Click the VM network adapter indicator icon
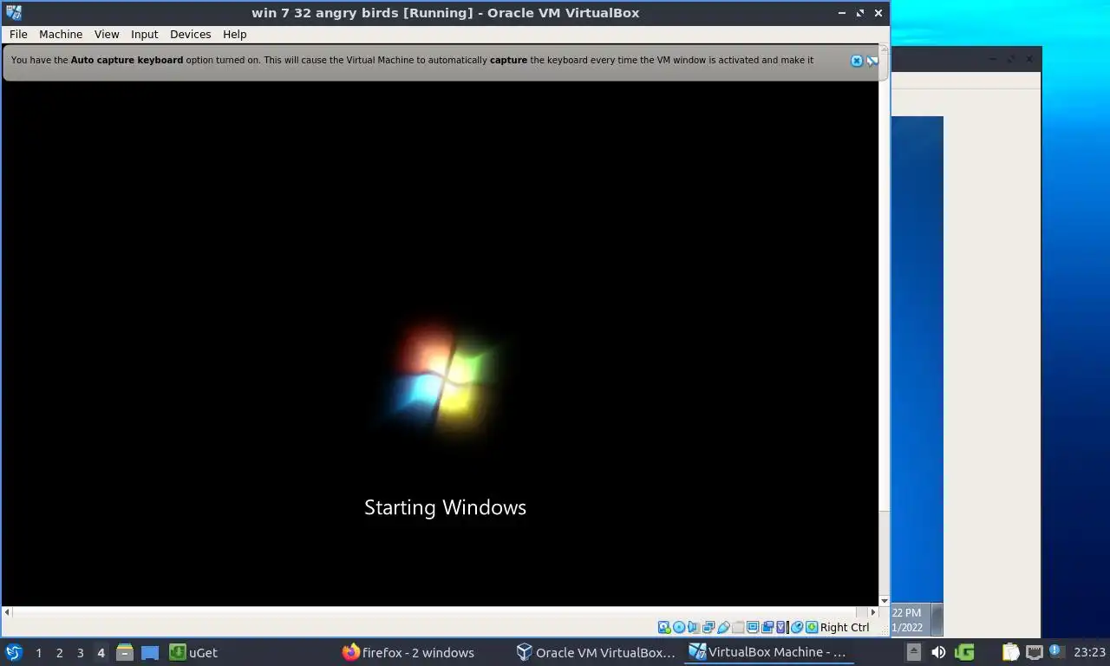This screenshot has width=1110, height=666. 708,627
